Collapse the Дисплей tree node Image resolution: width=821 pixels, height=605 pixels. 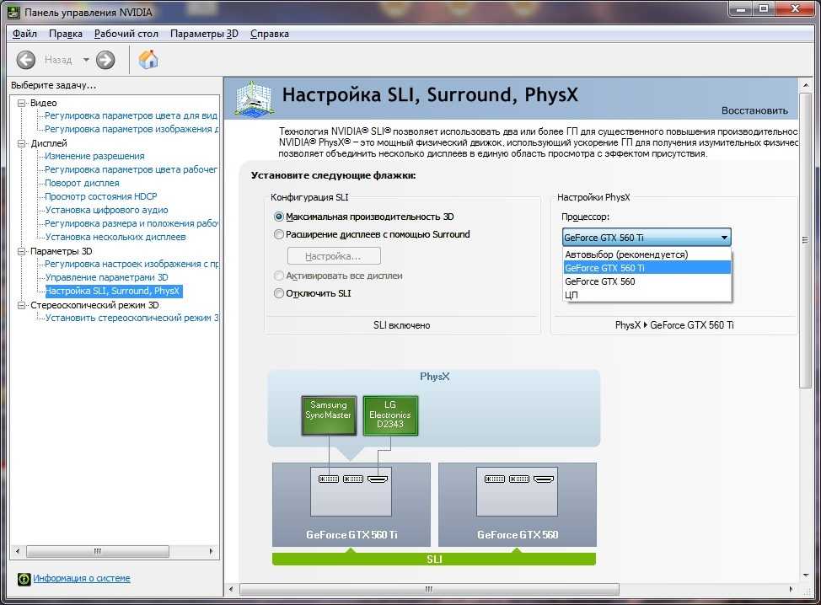pos(23,143)
